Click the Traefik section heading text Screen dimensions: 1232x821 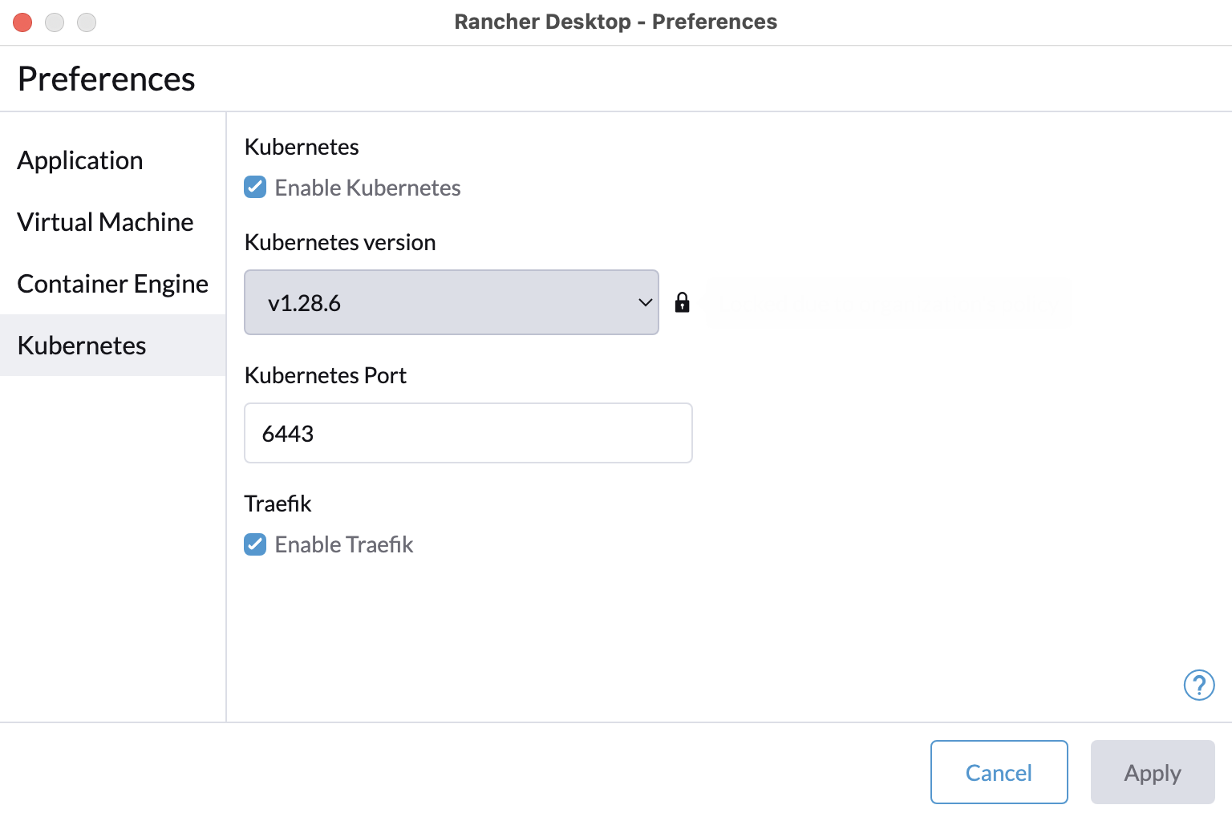click(278, 504)
